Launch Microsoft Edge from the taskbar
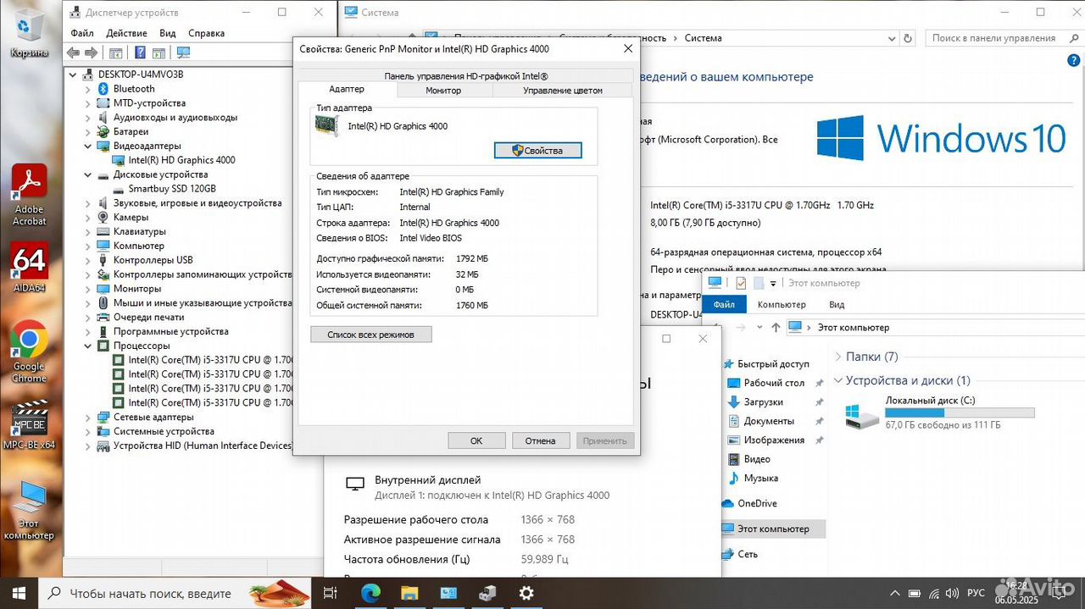The height and width of the screenshot is (609, 1085). point(370,593)
